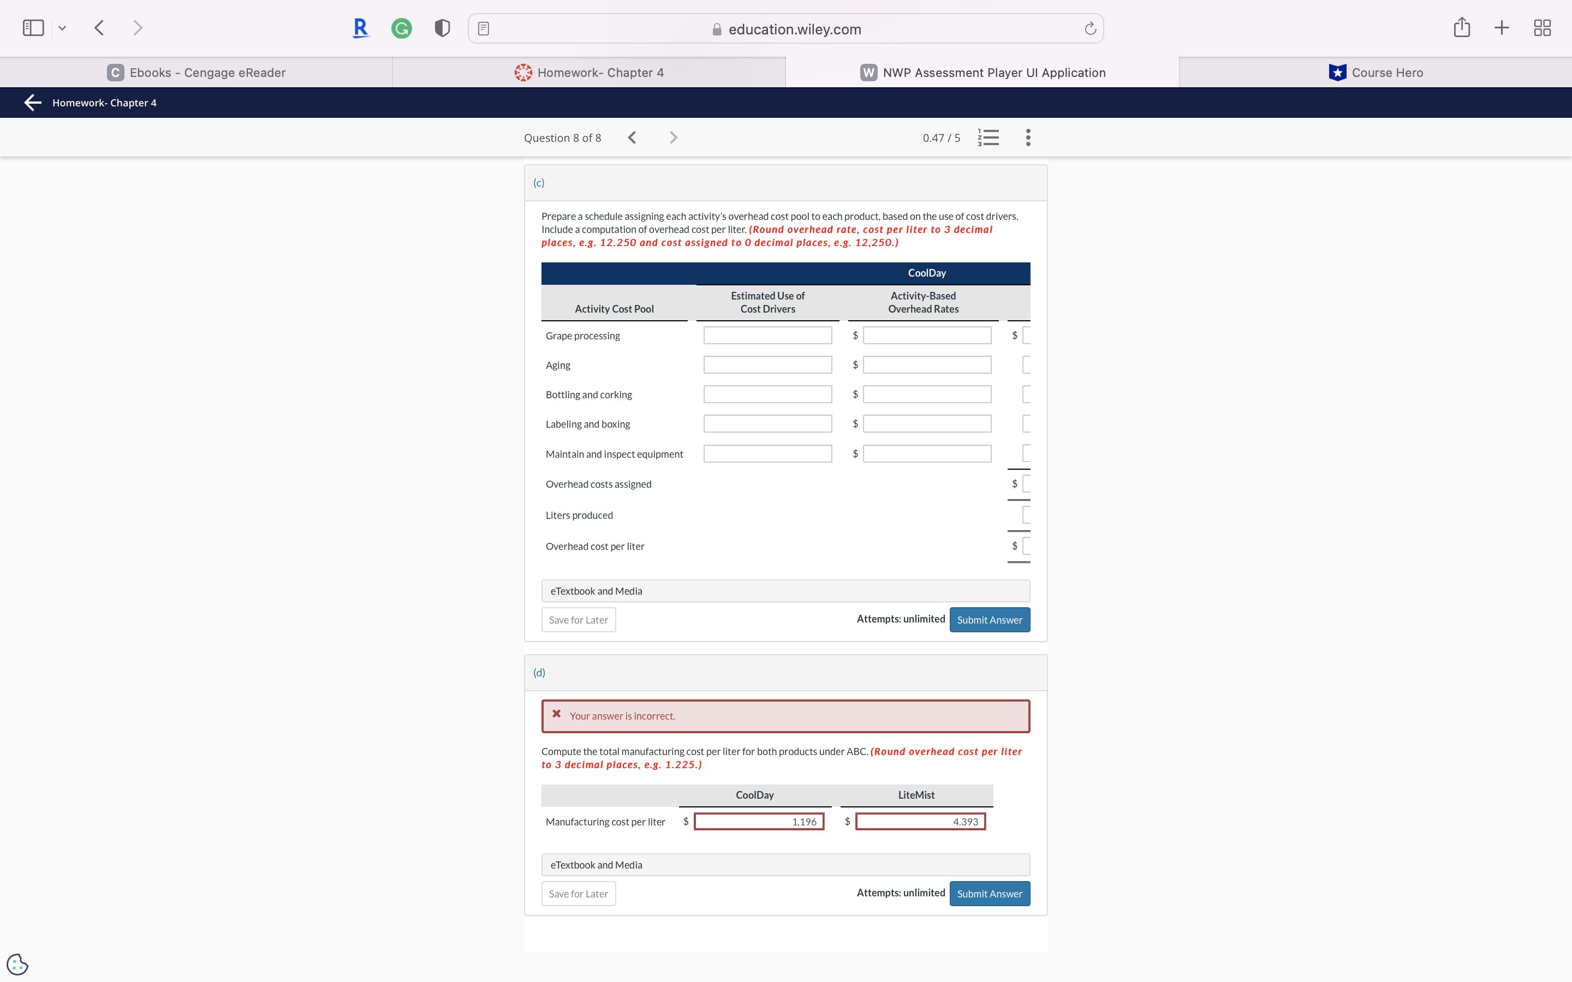
Task: Open the Grammarly extension icon
Action: tap(401, 28)
